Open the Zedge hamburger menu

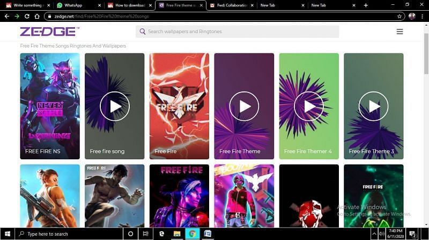(x=400, y=32)
